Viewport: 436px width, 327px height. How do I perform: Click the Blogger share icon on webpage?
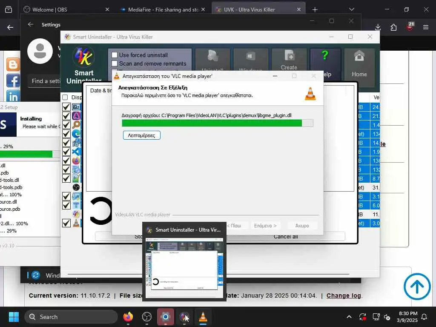pyautogui.click(x=13, y=65)
